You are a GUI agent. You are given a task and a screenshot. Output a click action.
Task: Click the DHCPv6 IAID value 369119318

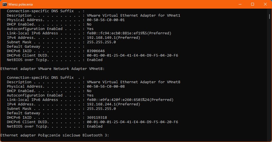point(97,117)
